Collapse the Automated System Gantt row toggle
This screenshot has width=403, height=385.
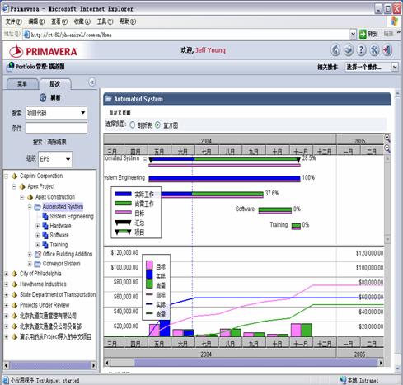tap(145, 160)
